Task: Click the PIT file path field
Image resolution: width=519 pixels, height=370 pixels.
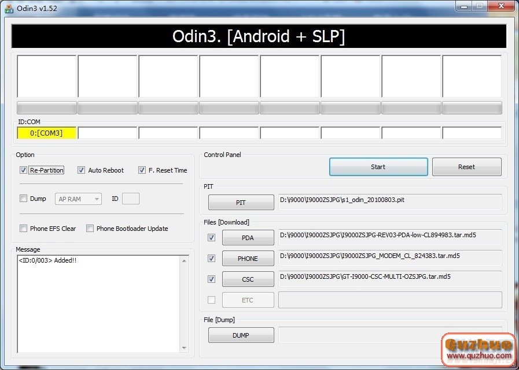Action: [x=390, y=202]
